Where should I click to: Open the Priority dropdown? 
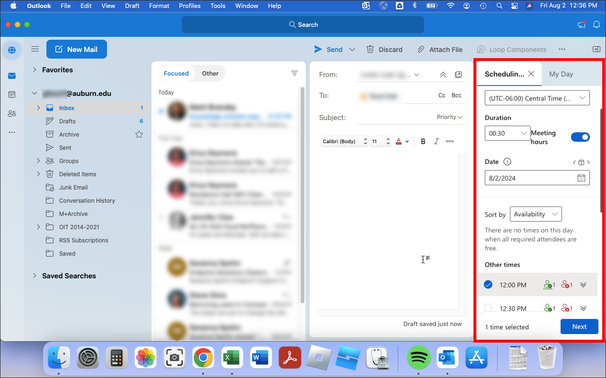click(x=450, y=117)
